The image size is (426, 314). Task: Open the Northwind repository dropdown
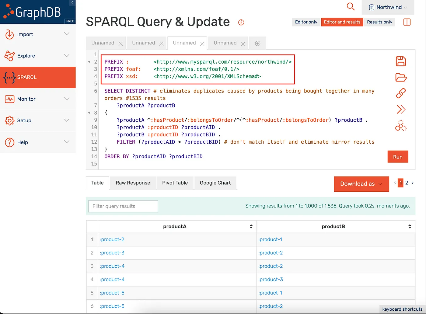tap(388, 7)
